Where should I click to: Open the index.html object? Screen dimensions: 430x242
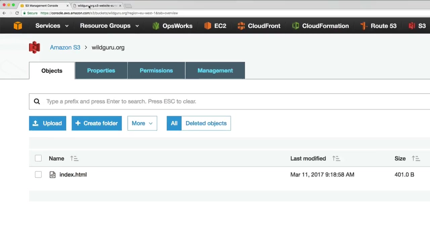(73, 174)
